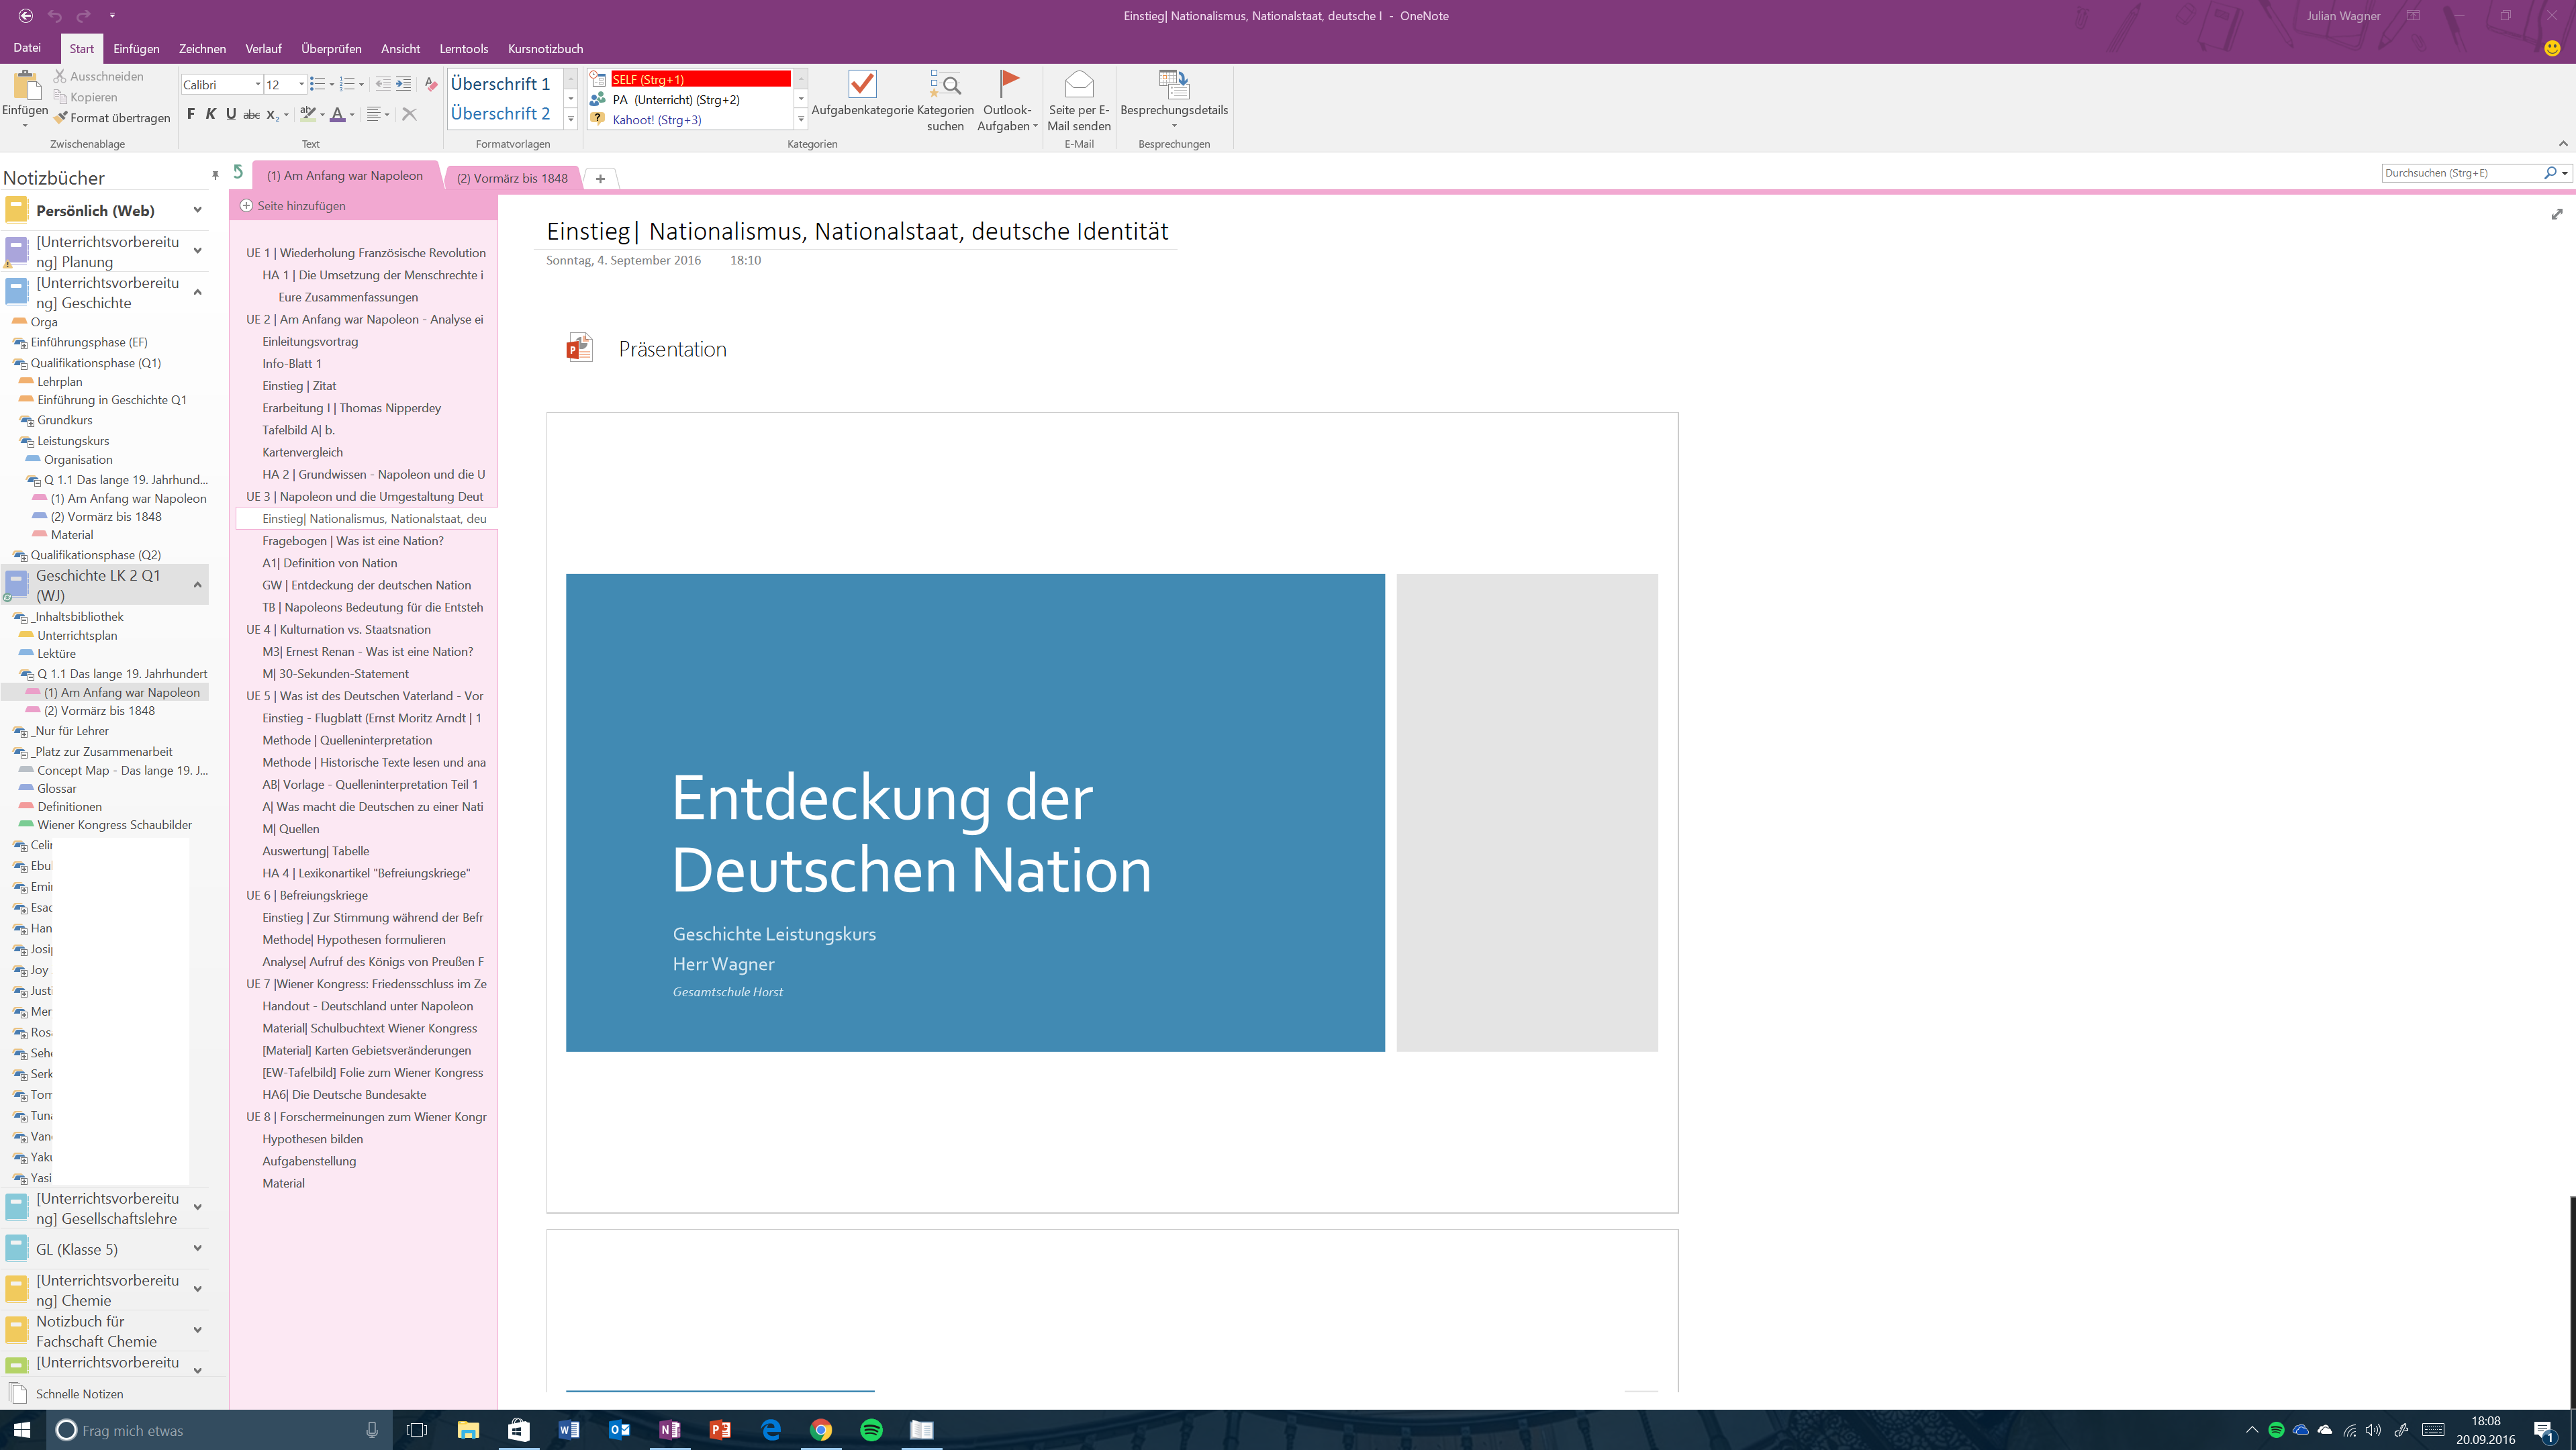Click the Seite per E-Mail senden icon
The height and width of the screenshot is (1450, 2576).
tap(1078, 85)
